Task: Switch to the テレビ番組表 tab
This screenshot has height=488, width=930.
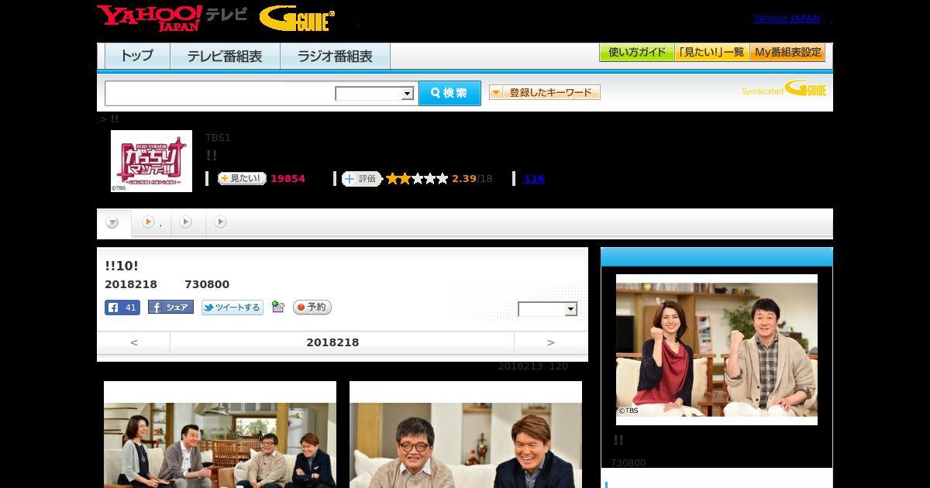Action: coord(225,57)
